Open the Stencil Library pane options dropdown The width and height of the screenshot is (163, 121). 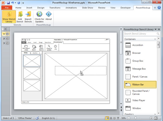click(x=156, y=30)
